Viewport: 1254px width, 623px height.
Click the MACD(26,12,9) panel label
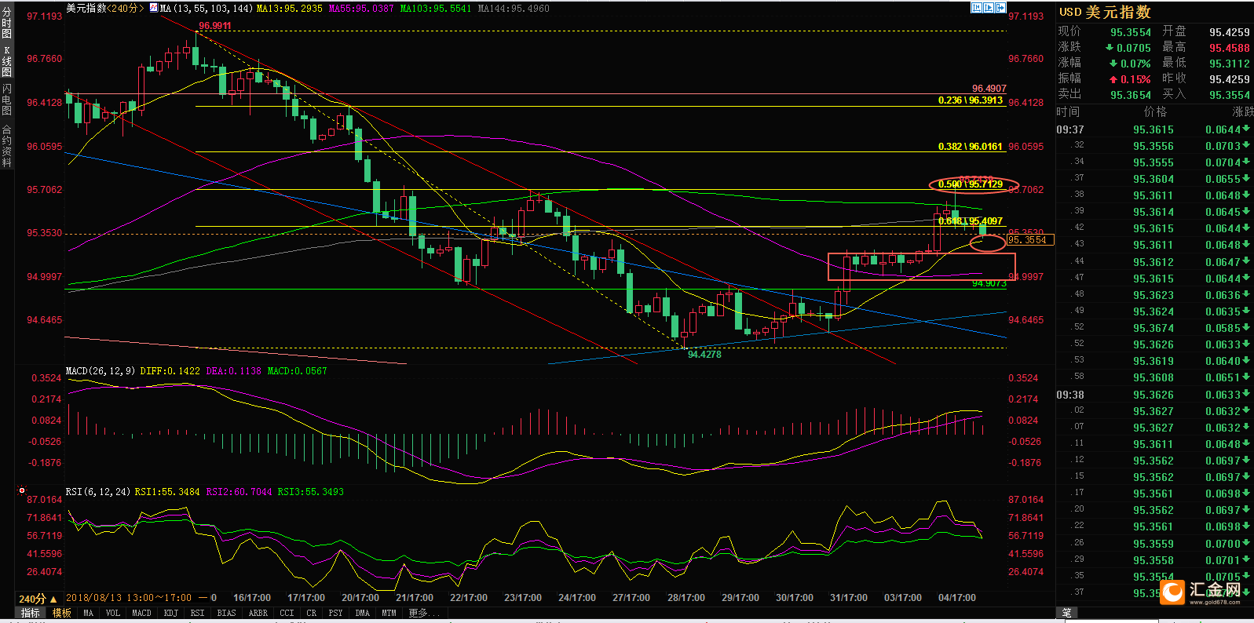[x=101, y=371]
